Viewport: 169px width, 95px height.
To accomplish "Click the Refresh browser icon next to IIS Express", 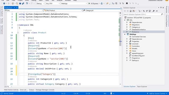I will click(x=102, y=3).
